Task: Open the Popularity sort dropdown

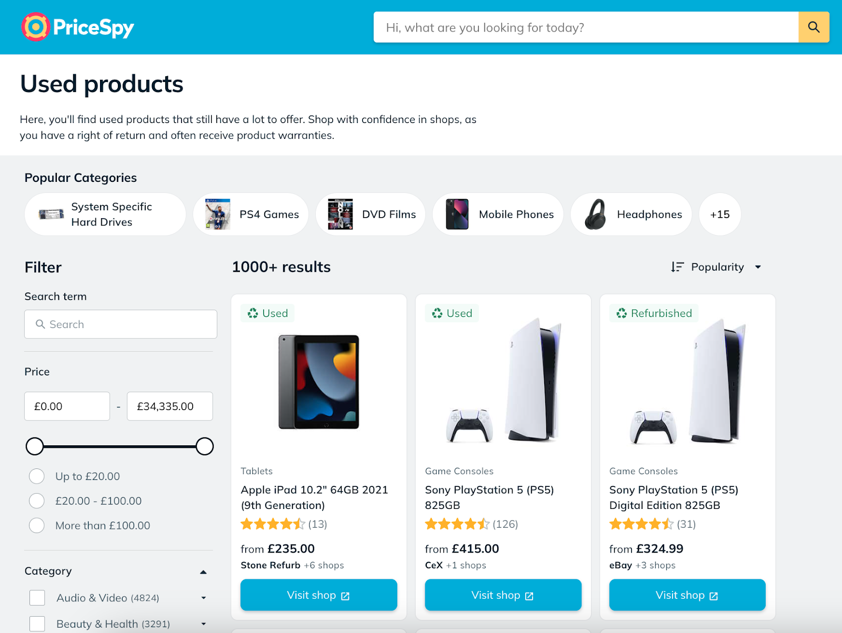Action: pyautogui.click(x=717, y=267)
